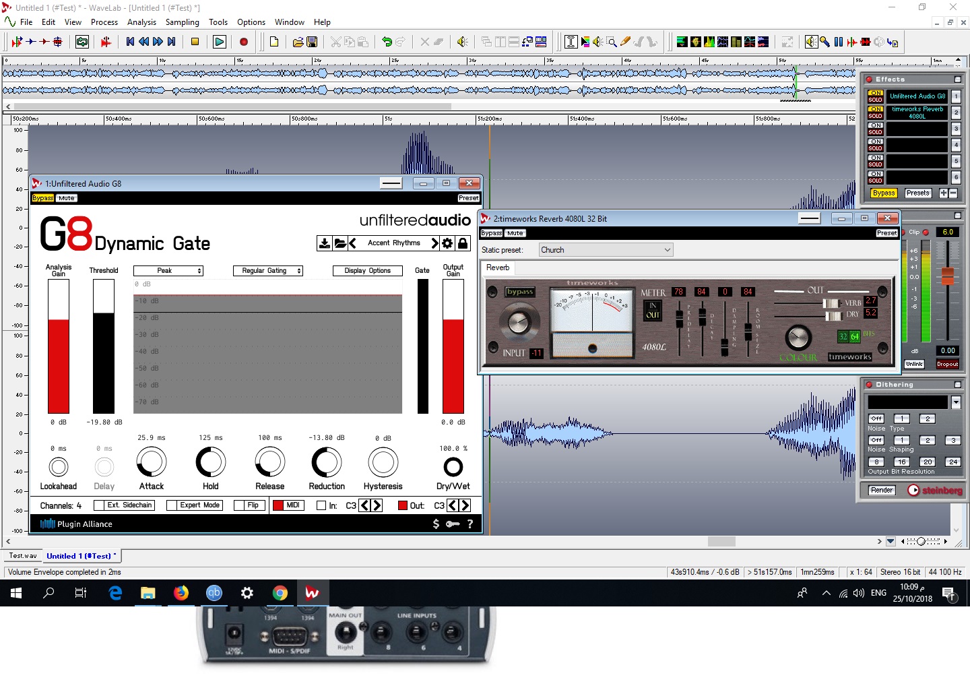Click the G8 preset lock icon
Screen dimensions: 970x690
pyautogui.click(x=463, y=243)
